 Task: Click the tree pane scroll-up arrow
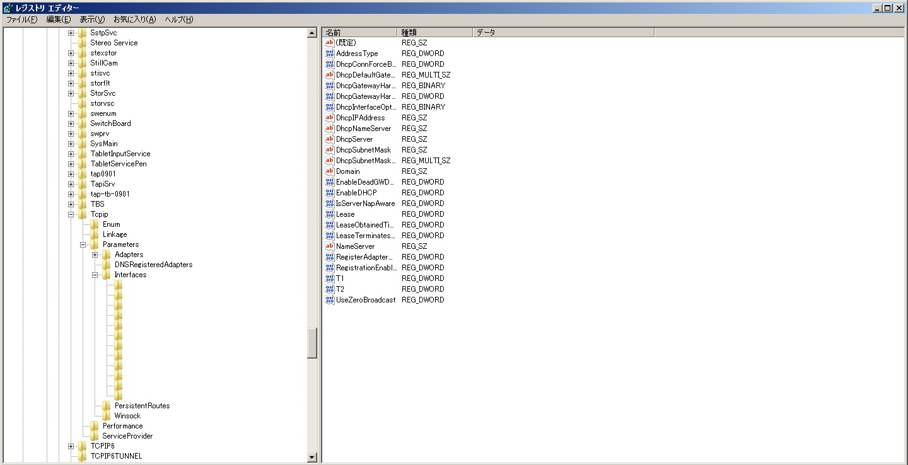[312, 33]
